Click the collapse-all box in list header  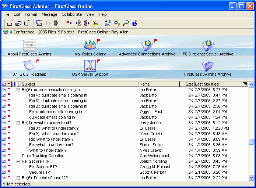[x=19, y=84]
